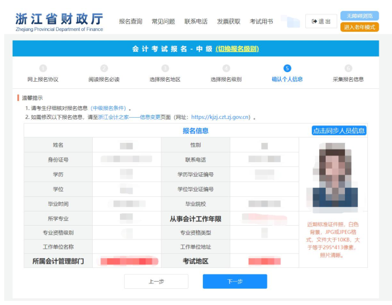Click the 切换报名级别 link
The height and width of the screenshot is (305, 392).
(237, 49)
